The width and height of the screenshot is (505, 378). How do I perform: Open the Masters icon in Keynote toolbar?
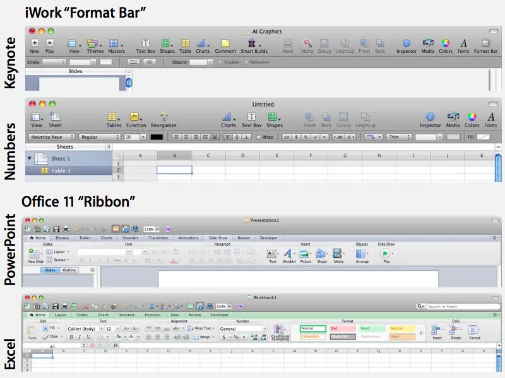[x=114, y=43]
